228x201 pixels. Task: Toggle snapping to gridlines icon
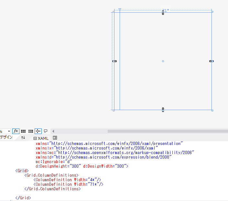(x=31, y=131)
